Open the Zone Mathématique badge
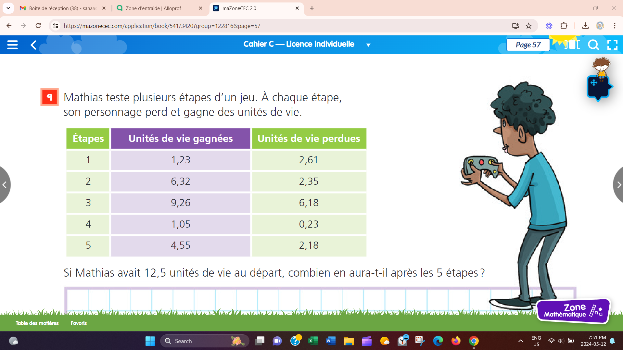Viewport: 623px width, 350px height. pos(573,311)
